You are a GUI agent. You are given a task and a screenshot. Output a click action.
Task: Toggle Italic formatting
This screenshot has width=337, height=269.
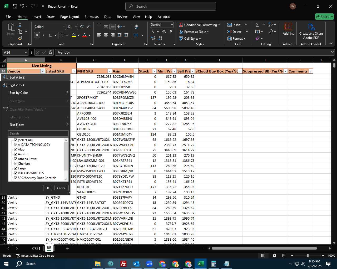[x=44, y=35]
